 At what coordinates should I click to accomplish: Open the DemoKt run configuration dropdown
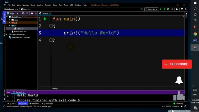151,9
